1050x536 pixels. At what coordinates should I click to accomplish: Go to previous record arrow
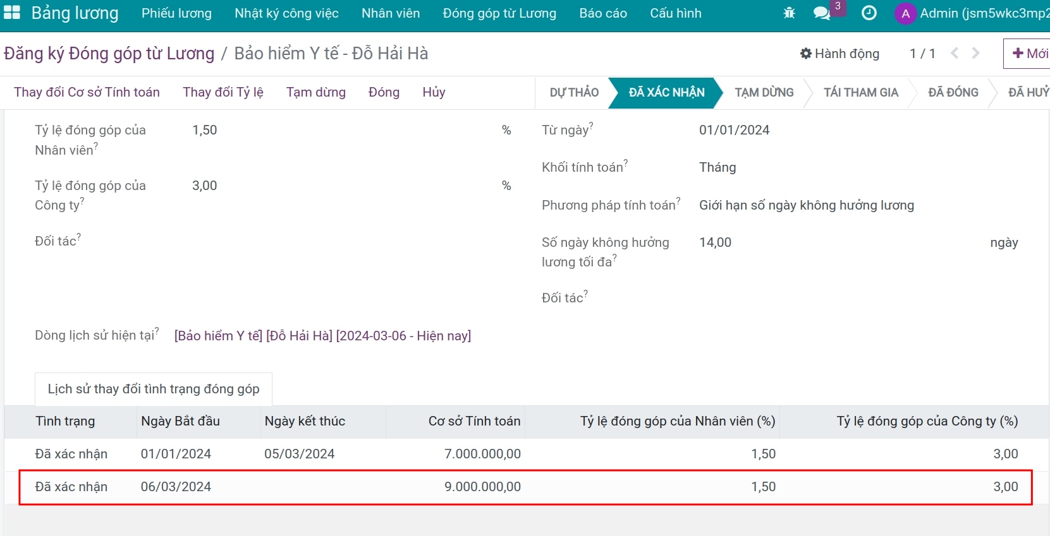point(955,54)
